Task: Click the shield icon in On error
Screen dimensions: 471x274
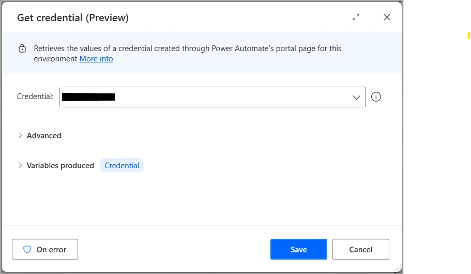Action: point(27,249)
